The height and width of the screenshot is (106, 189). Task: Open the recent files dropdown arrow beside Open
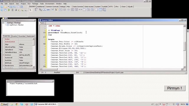(x=8, y=7)
